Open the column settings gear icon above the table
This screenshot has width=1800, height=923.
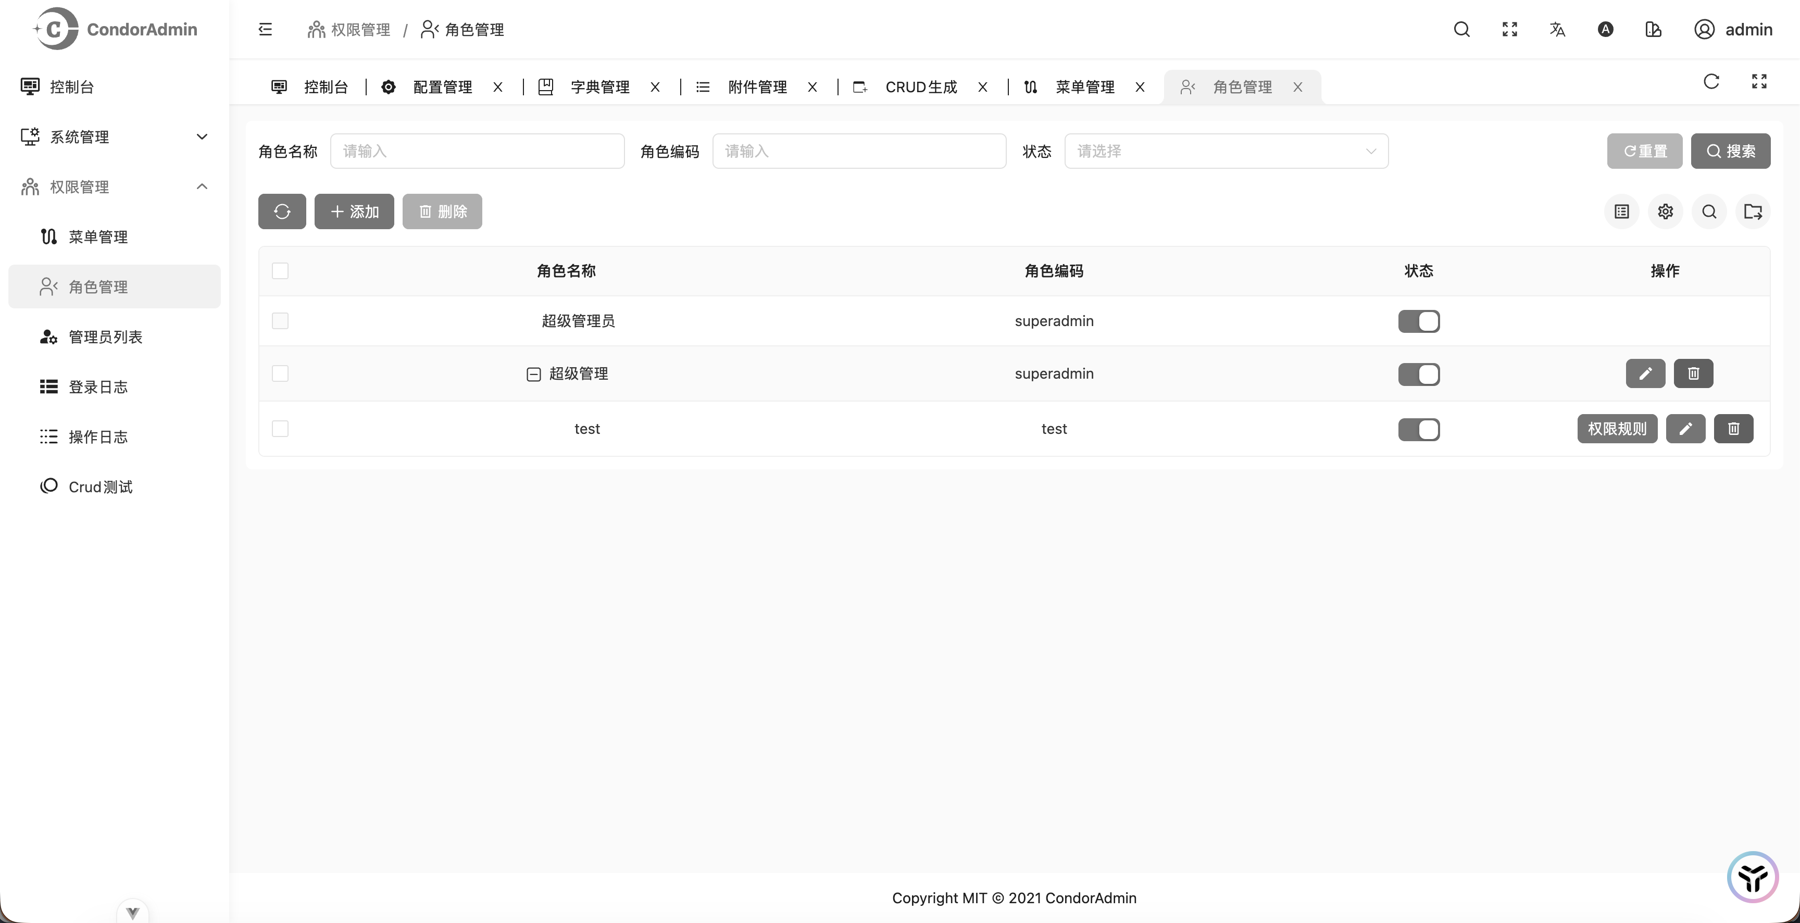pyautogui.click(x=1666, y=211)
